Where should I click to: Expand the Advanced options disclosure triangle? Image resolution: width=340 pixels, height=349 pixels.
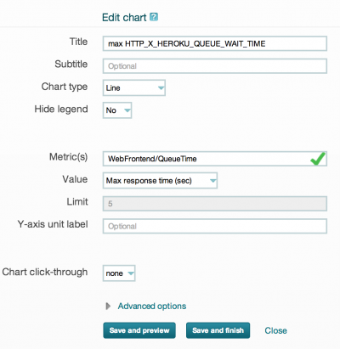pyautogui.click(x=108, y=306)
